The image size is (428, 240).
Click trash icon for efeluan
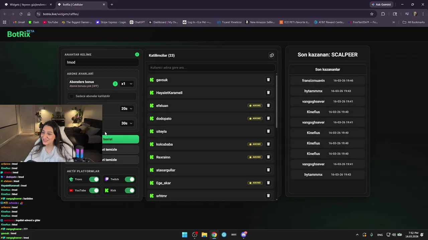[x=268, y=105]
